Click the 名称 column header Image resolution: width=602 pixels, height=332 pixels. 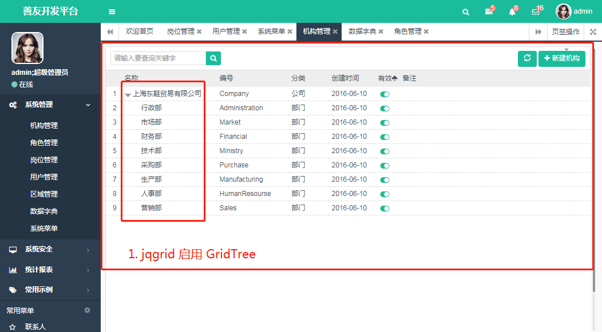click(x=131, y=78)
